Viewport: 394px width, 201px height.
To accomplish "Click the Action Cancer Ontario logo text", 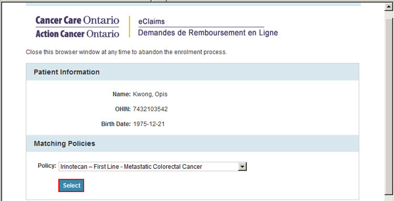I will pyautogui.click(x=77, y=34).
